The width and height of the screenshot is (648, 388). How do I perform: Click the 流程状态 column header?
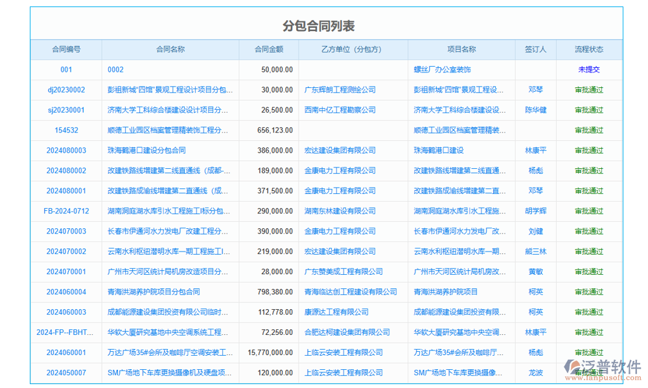(588, 49)
